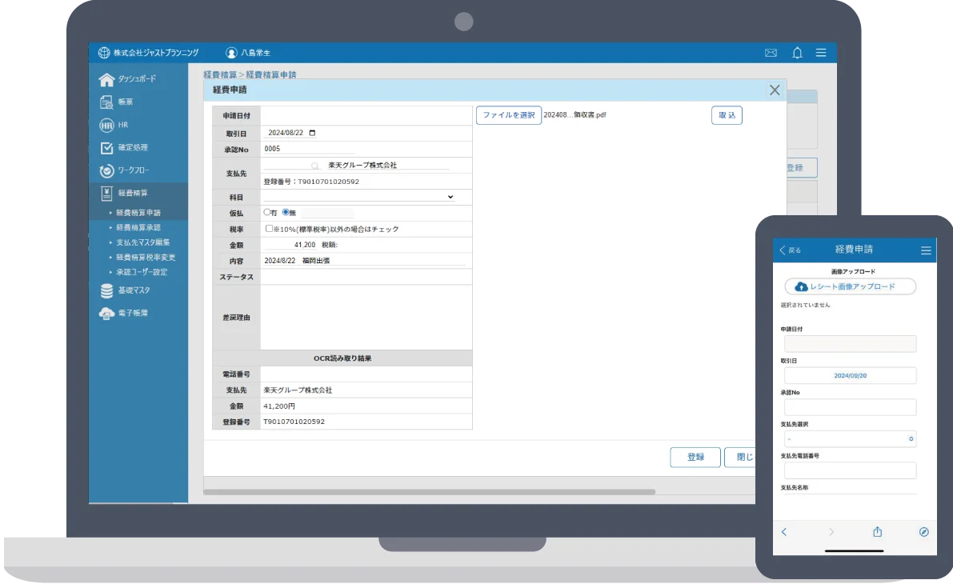The height and width of the screenshot is (584, 953).
Task: Click the 基礎マスタ database icon
Action: tap(106, 291)
